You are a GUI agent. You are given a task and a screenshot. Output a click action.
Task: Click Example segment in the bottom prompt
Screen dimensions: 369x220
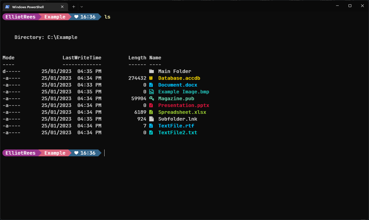[x=55, y=153]
